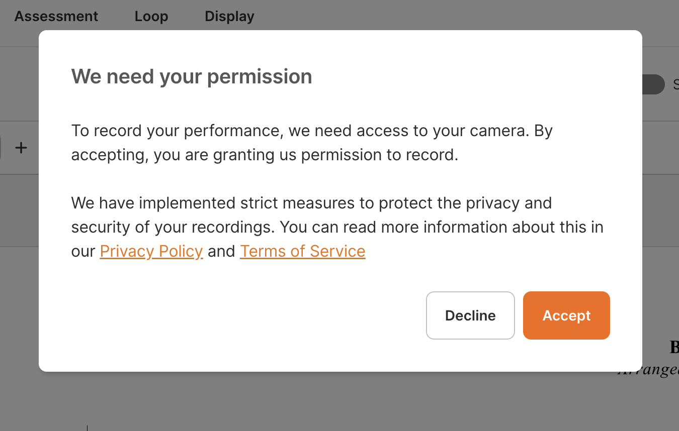679x431 pixels.
Task: Switch to the Assessment tab
Action: tap(56, 16)
